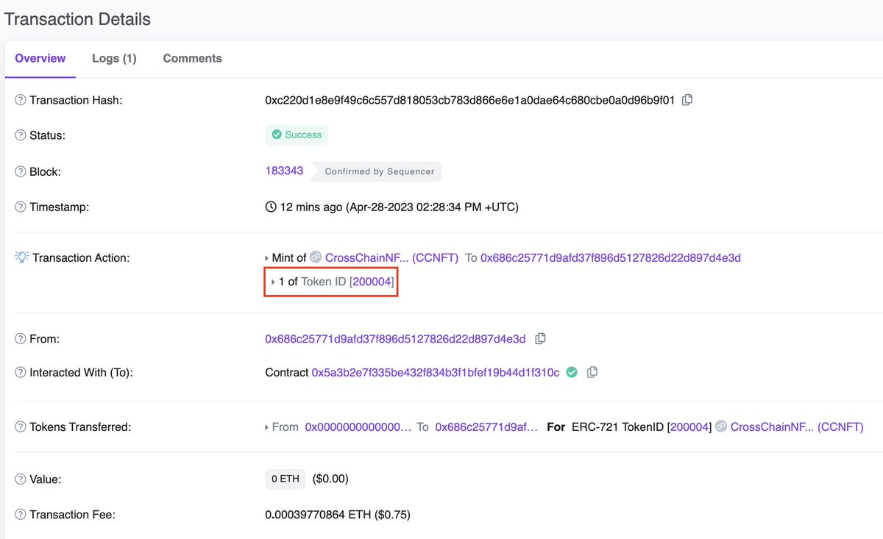Copy the From address via its copy icon
This screenshot has width=883, height=539.
[x=540, y=338]
